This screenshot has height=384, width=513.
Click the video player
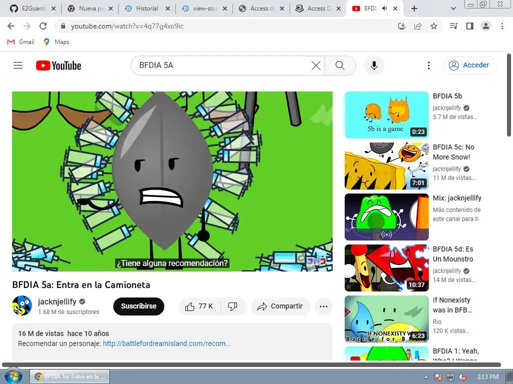coord(172,181)
